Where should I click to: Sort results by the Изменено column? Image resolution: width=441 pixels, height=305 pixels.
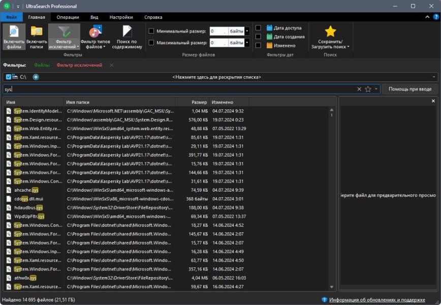coord(229,102)
